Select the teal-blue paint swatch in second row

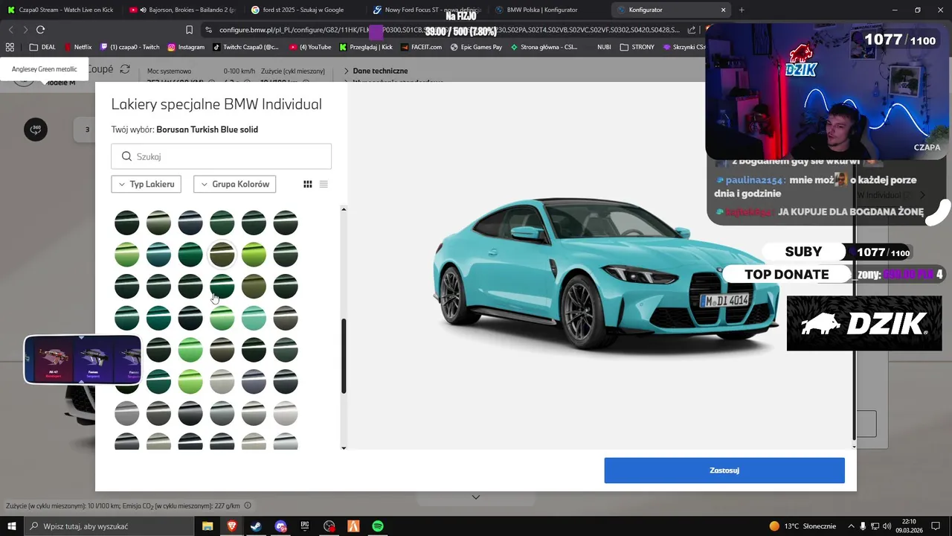point(158,255)
